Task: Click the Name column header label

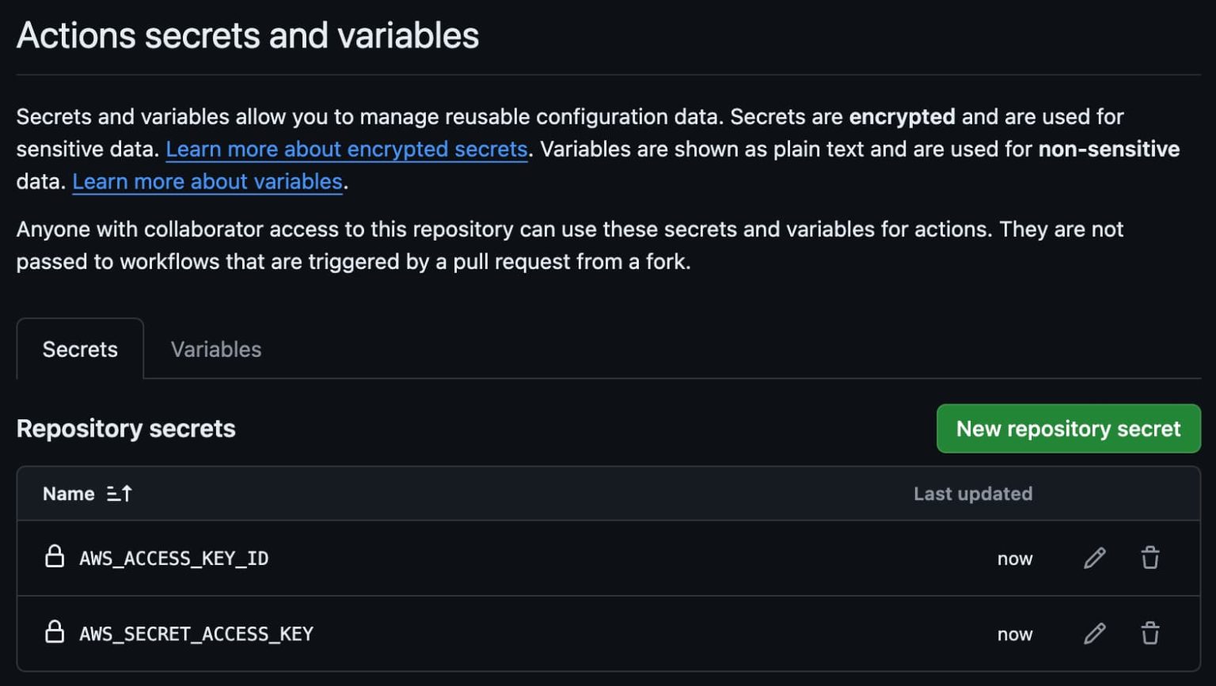Action: click(69, 494)
